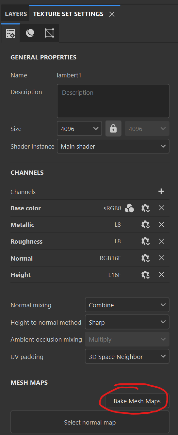Remove the Metallic channel

(161, 225)
